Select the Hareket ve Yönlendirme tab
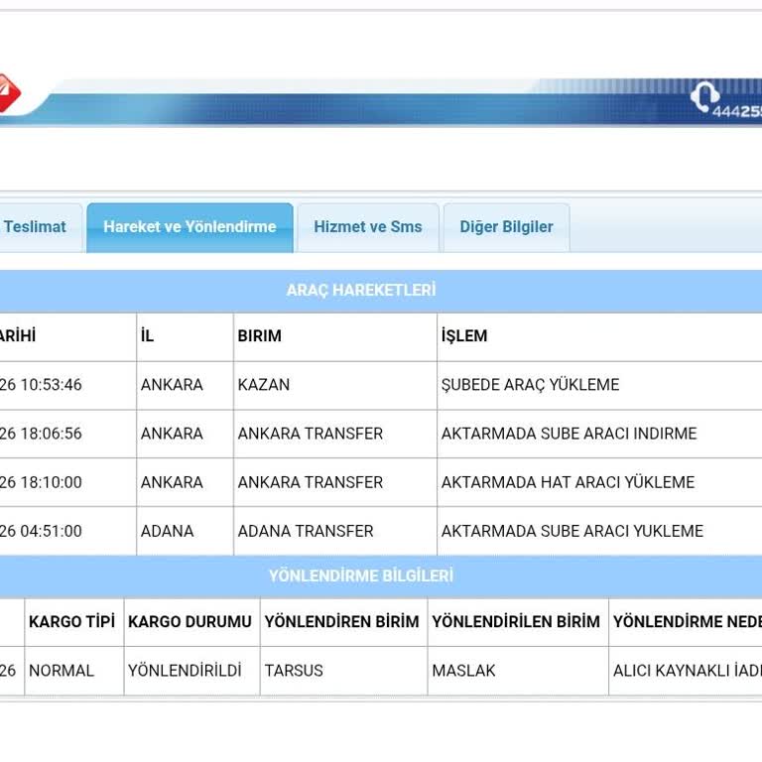The image size is (762, 762). [190, 227]
